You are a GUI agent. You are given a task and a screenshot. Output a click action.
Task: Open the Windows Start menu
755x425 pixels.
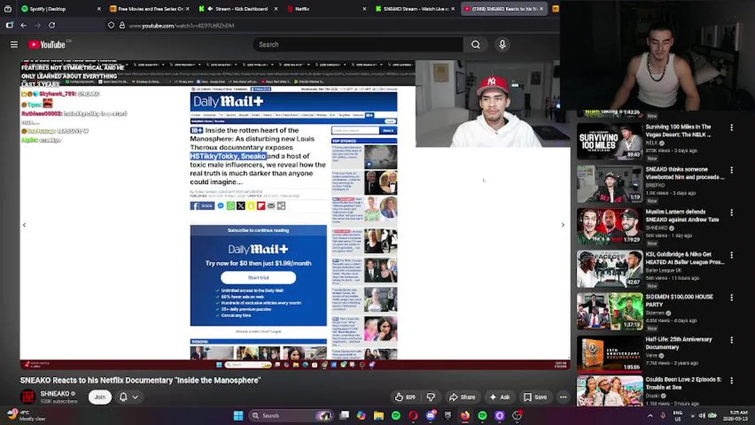238,416
